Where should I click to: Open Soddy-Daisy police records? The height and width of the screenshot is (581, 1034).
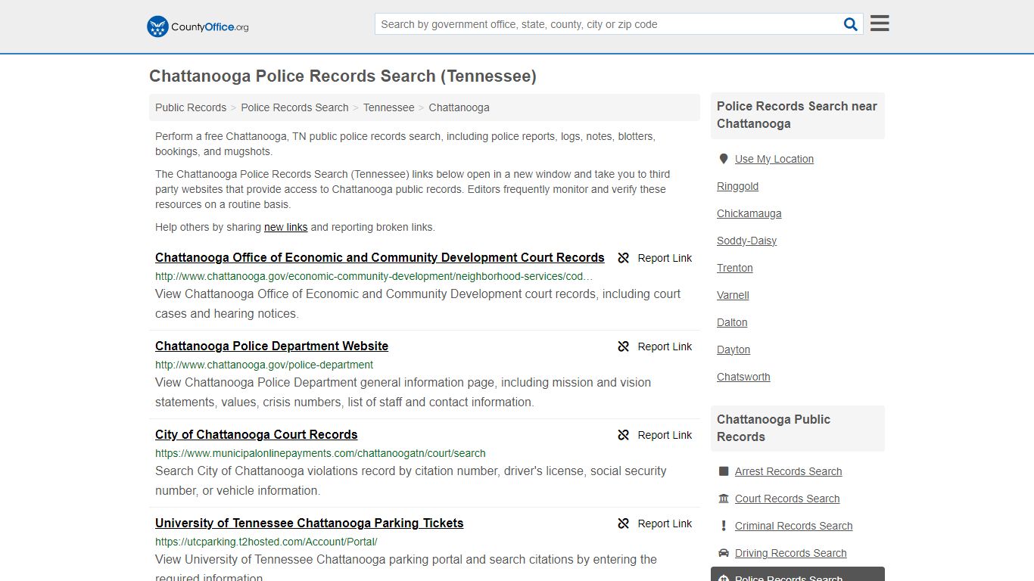coord(747,241)
